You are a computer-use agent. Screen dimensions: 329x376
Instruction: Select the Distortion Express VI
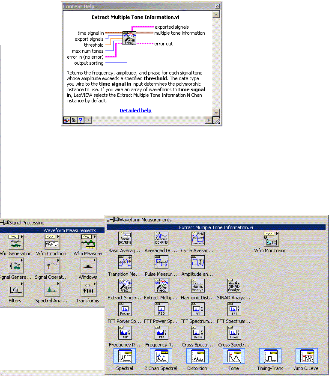(x=197, y=356)
